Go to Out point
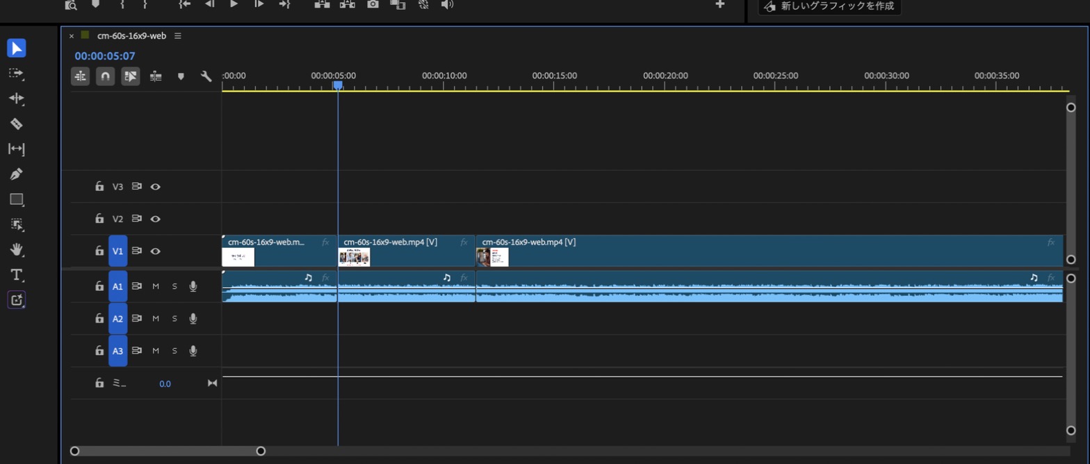Image resolution: width=1090 pixels, height=464 pixels. pyautogui.click(x=284, y=4)
